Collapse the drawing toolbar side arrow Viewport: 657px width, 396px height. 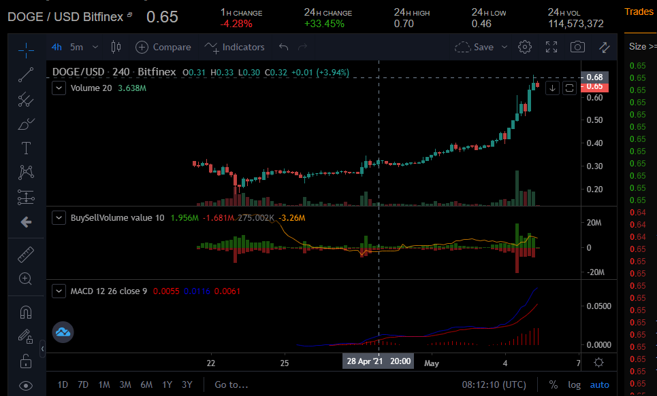[x=42, y=348]
